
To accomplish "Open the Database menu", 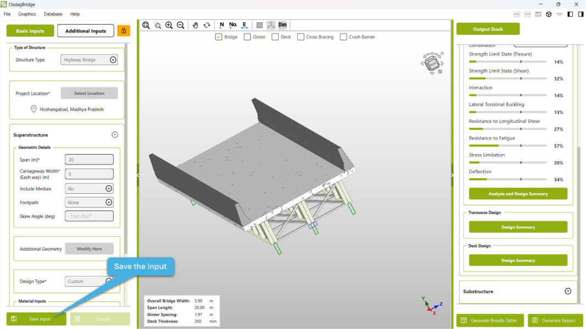I will 53,14.
